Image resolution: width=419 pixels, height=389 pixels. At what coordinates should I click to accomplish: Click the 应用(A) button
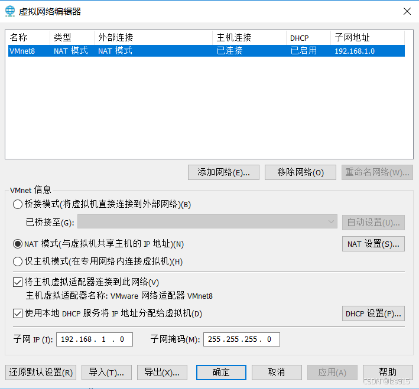pos(332,372)
